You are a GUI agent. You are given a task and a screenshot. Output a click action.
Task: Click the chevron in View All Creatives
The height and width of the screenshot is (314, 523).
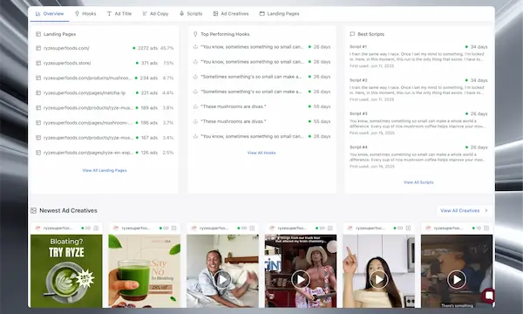(486, 210)
